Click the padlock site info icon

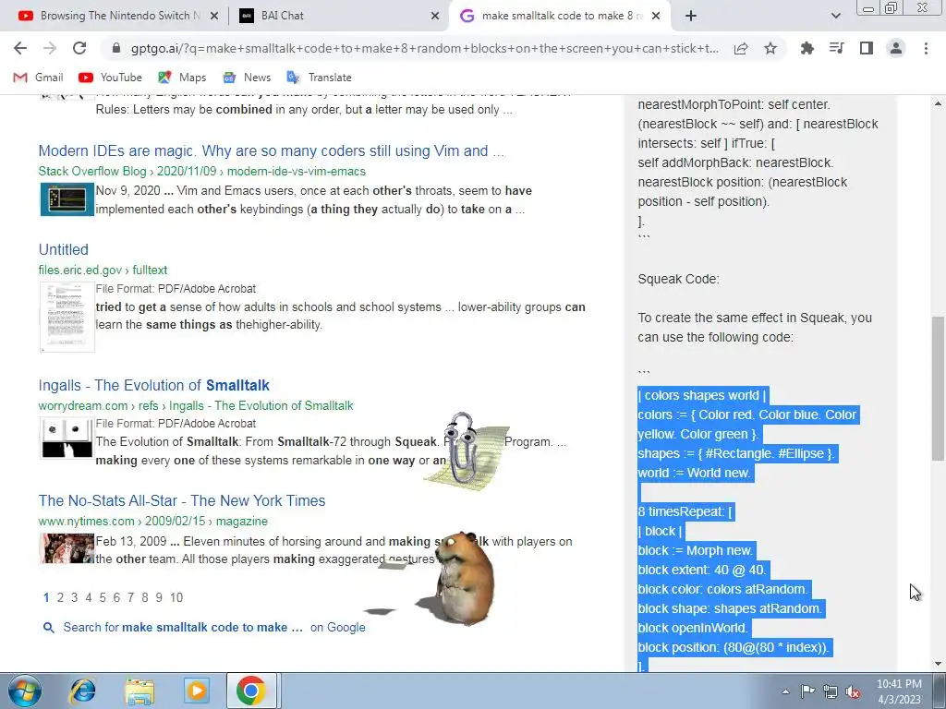point(116,49)
